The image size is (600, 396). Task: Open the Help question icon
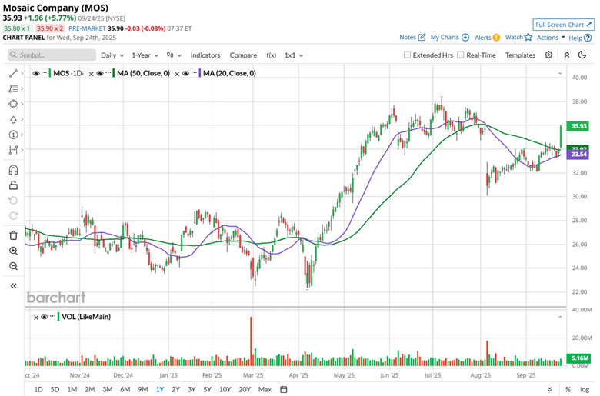click(x=588, y=38)
